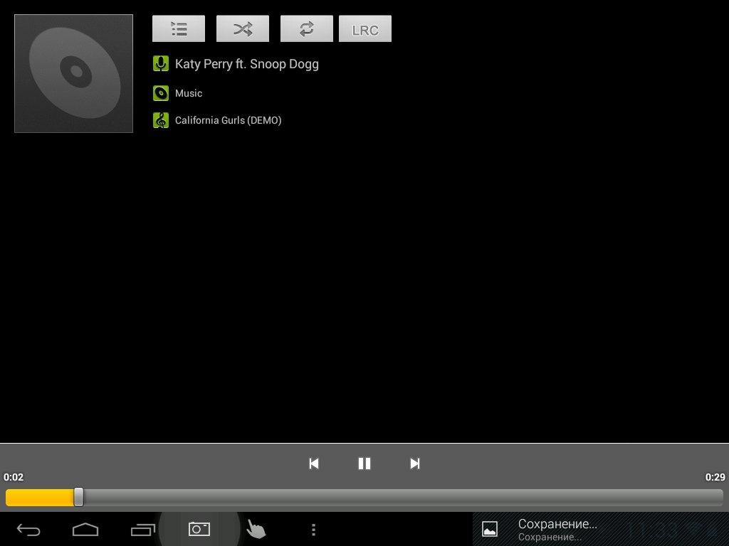Toggle repeat mode button
The height and width of the screenshot is (546, 729).
tap(307, 29)
